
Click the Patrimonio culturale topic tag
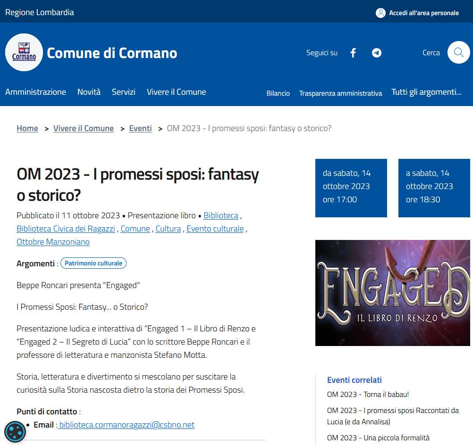93,263
